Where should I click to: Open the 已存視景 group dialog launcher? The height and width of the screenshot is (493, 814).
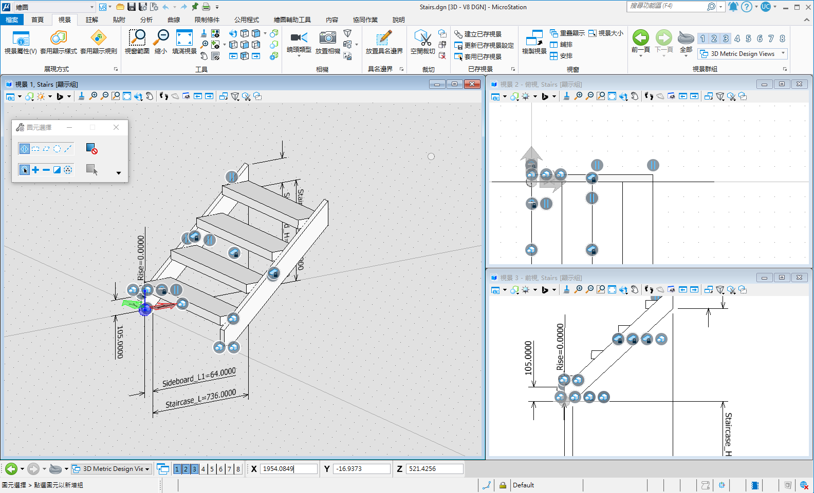[513, 69]
